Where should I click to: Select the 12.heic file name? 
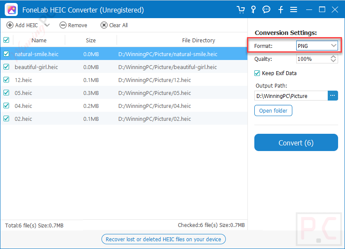(x=23, y=80)
